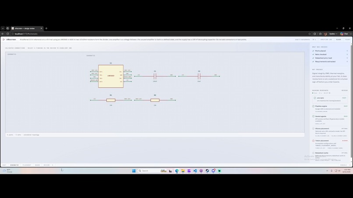Open Visual Studio Code from taskbar
353x198 pixels.
195,171
